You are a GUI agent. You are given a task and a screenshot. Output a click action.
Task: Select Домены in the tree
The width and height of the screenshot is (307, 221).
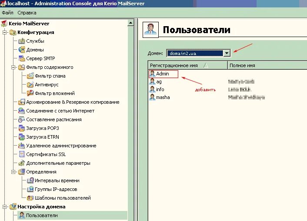(35, 50)
